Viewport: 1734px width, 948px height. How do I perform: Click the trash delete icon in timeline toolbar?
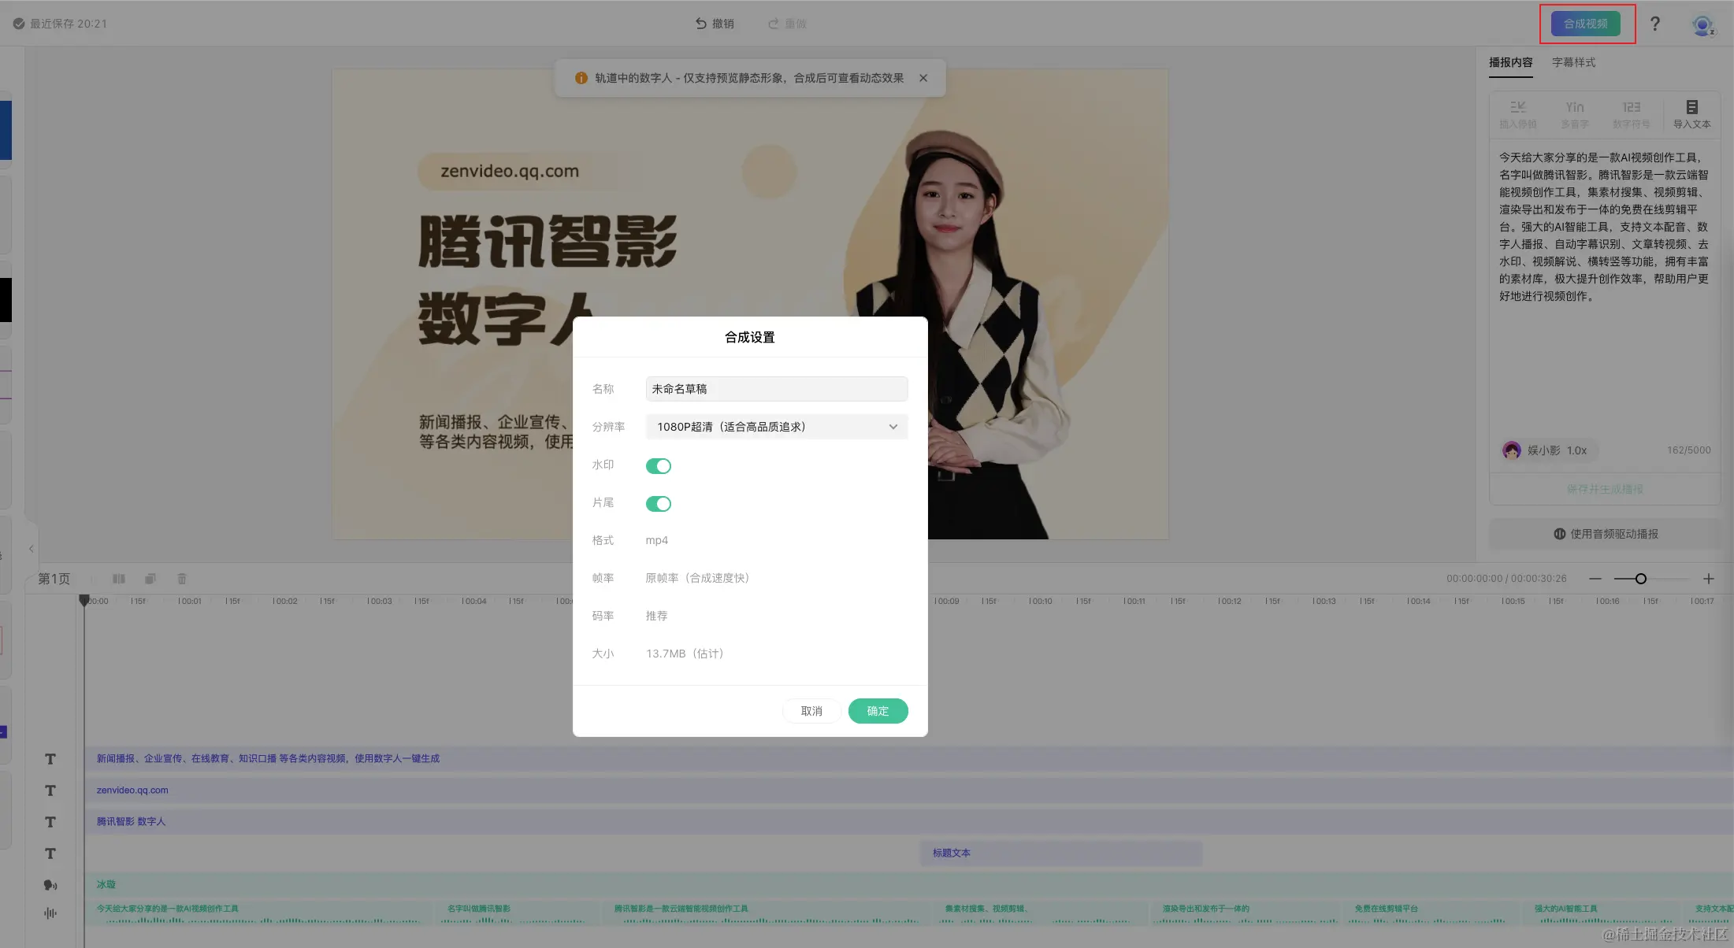pyautogui.click(x=182, y=579)
